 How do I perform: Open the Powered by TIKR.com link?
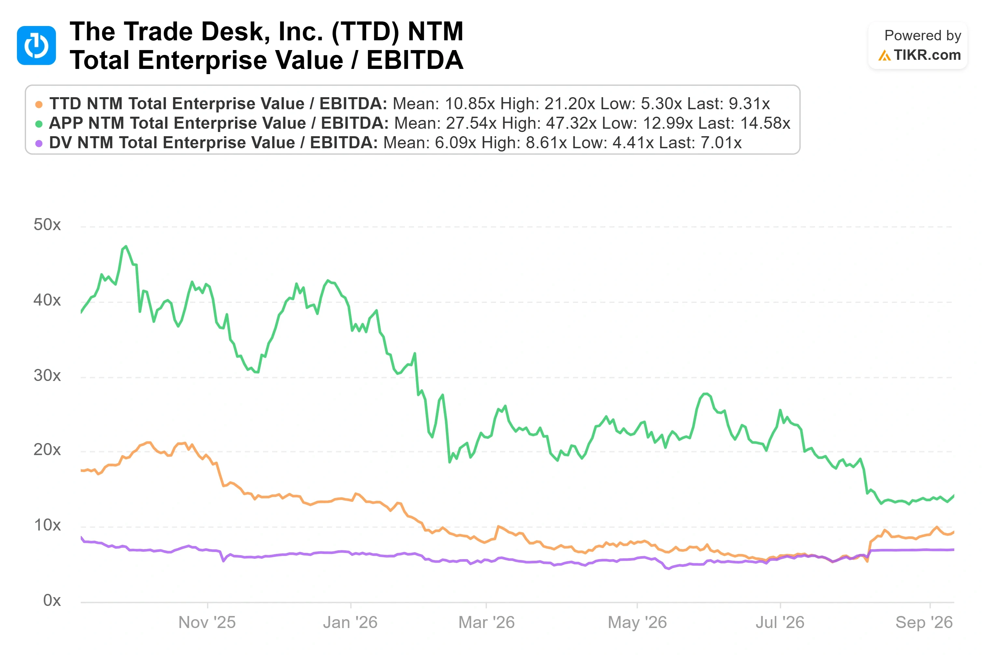[918, 46]
